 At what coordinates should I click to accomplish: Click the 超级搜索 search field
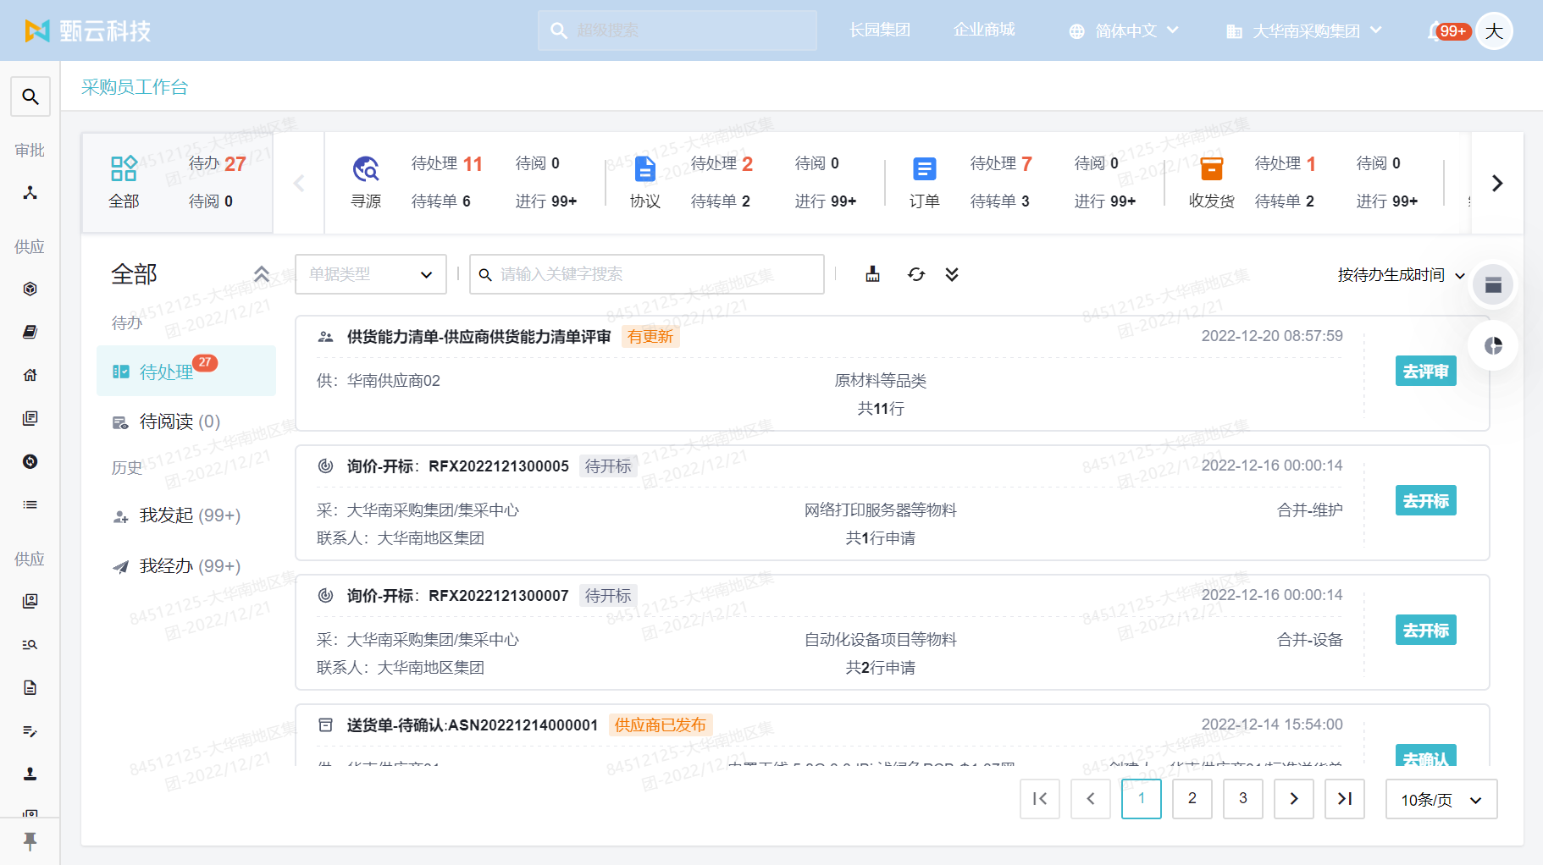677,30
